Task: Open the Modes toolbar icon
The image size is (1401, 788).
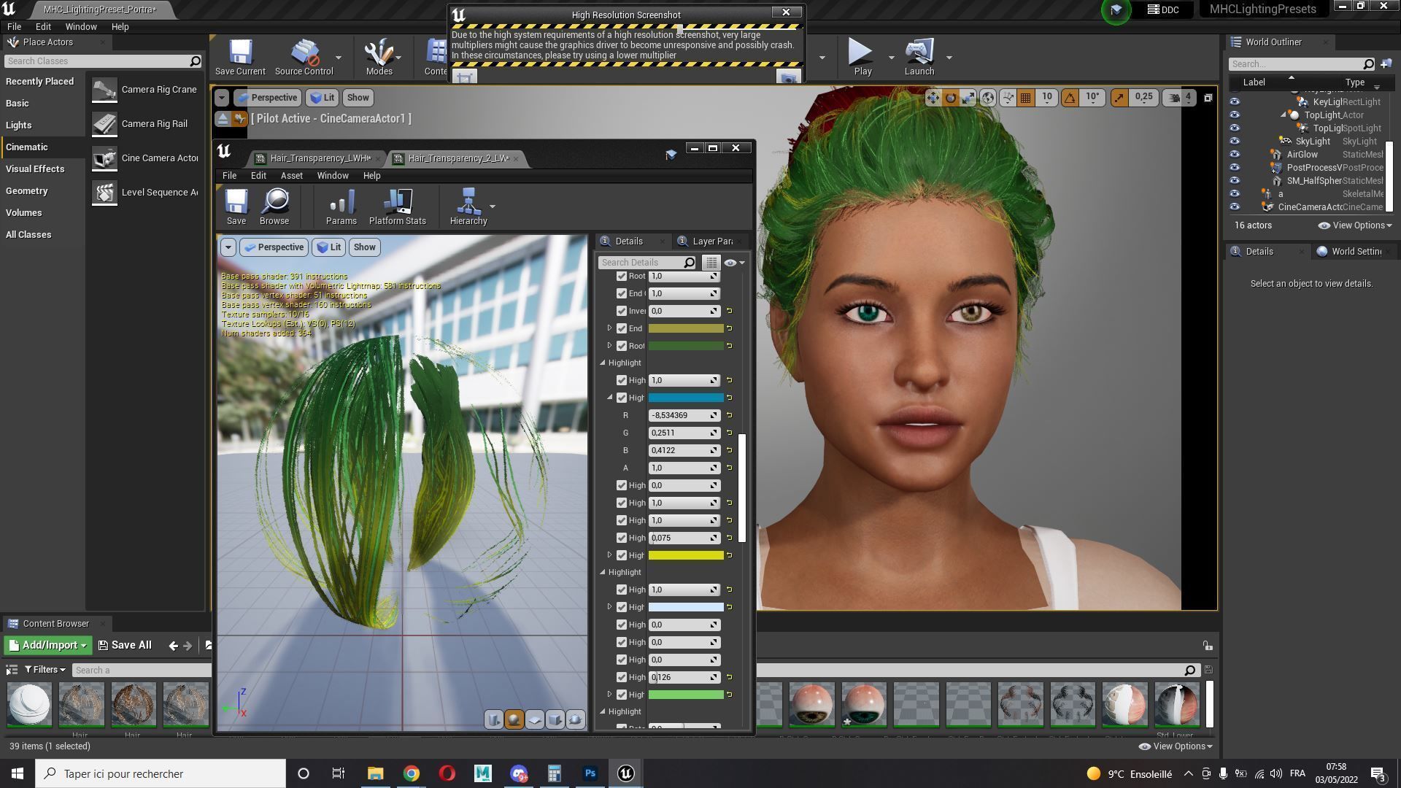Action: pos(379,58)
